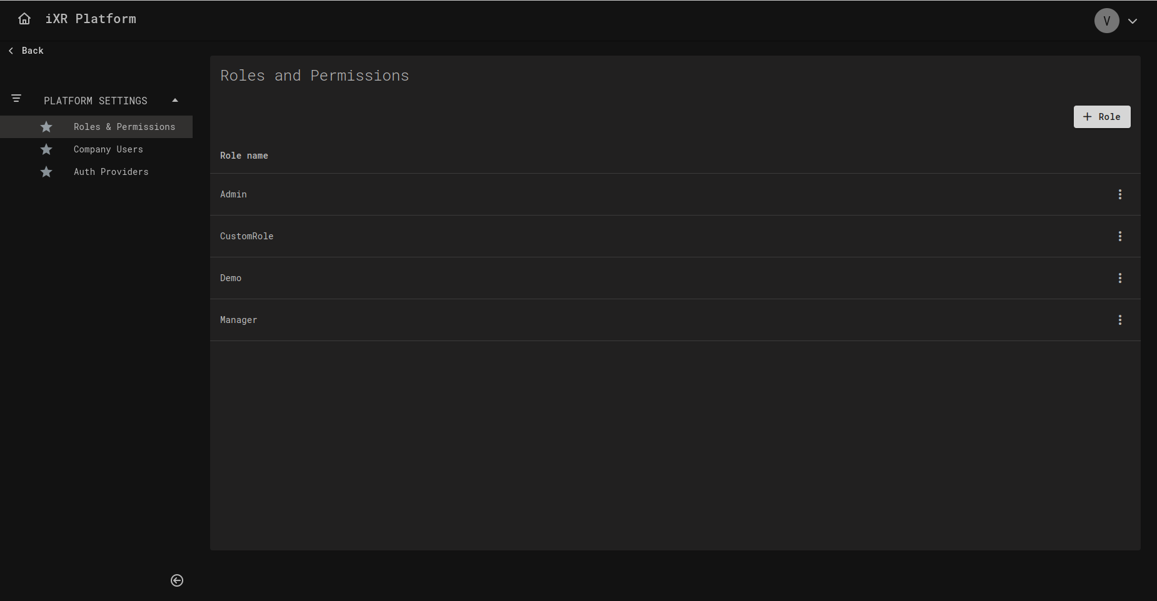Click the home icon in header

point(24,19)
